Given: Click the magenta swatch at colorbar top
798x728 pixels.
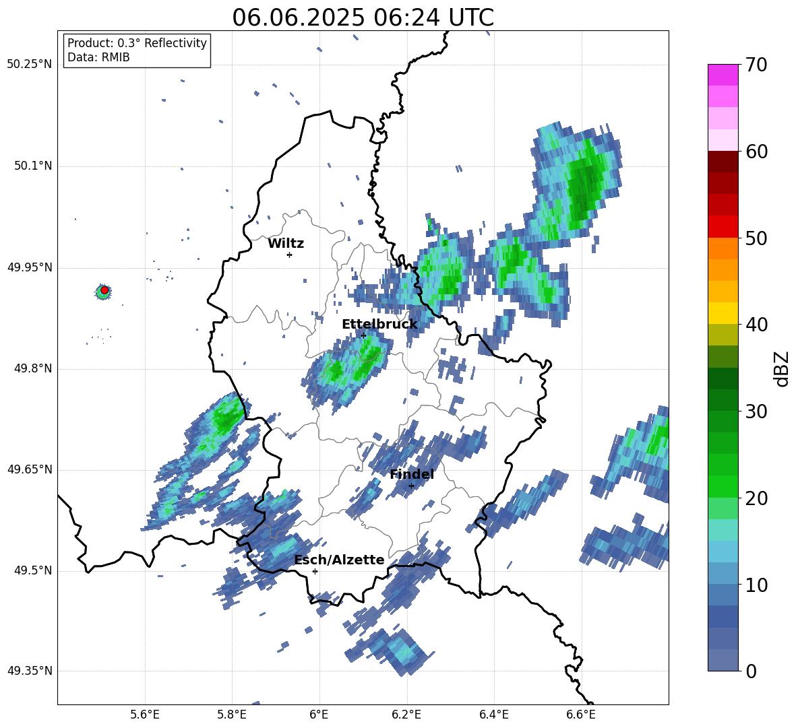Looking at the screenshot, I should tap(723, 75).
